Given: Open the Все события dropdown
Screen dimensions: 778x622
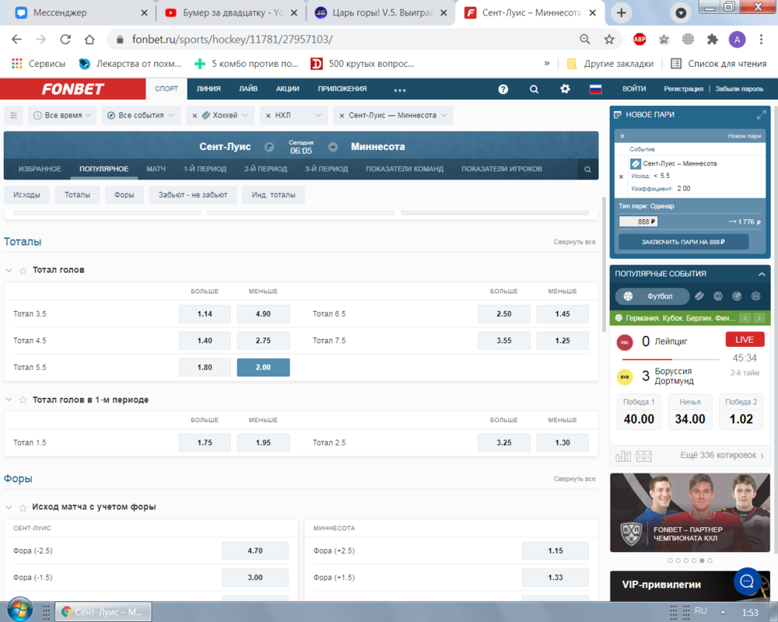Looking at the screenshot, I should pyautogui.click(x=140, y=115).
